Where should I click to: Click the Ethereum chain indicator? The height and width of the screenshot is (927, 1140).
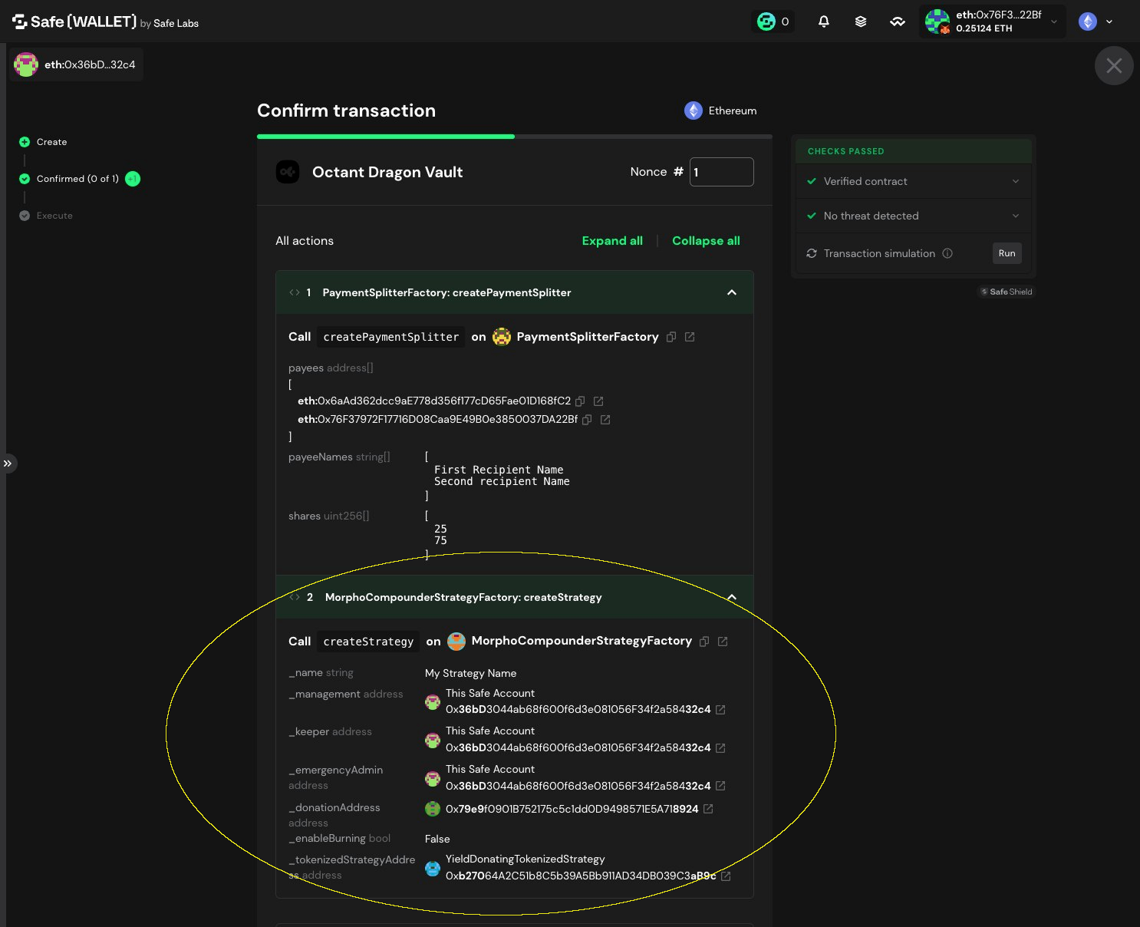(x=720, y=111)
